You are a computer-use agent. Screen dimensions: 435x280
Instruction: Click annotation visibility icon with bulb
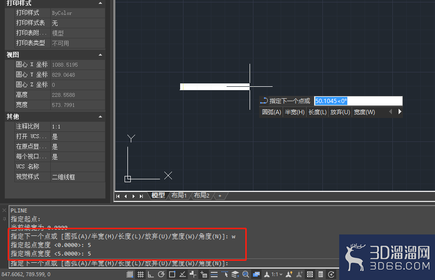point(289,274)
